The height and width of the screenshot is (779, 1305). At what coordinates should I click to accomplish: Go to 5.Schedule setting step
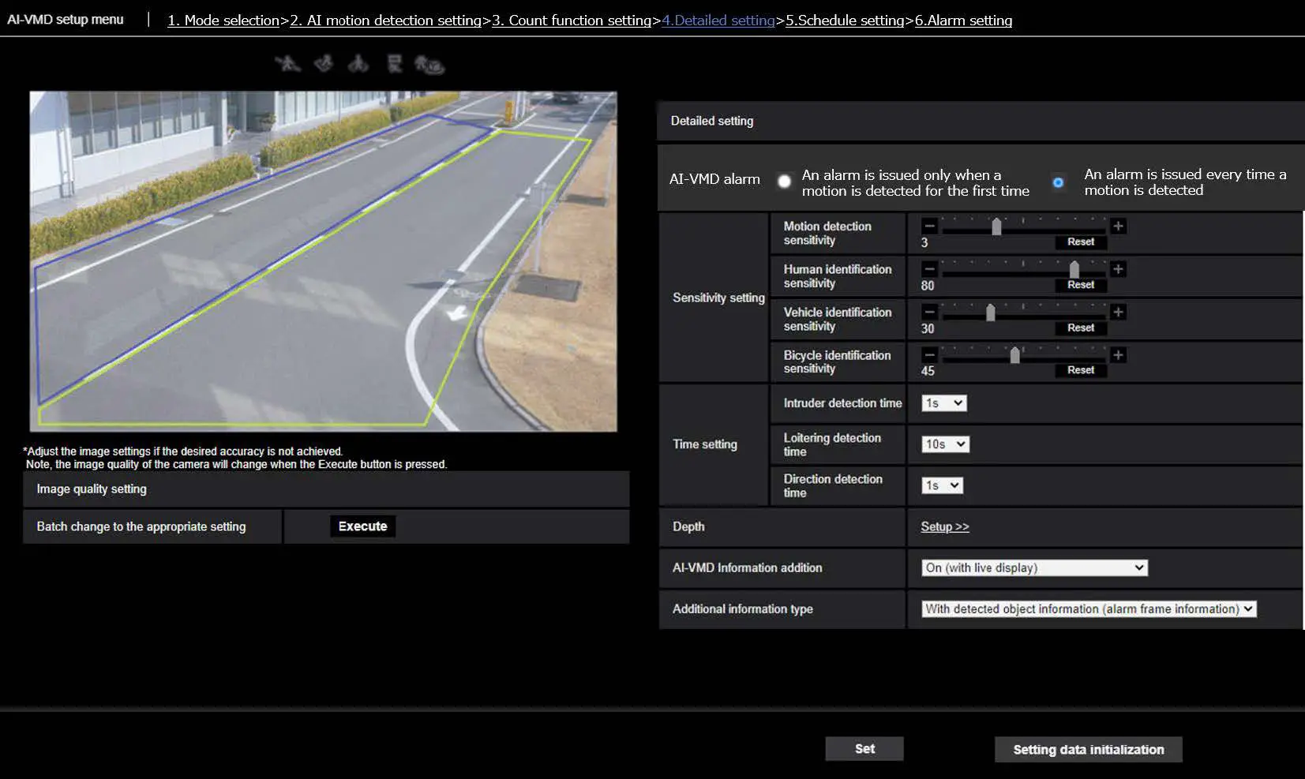[844, 21]
